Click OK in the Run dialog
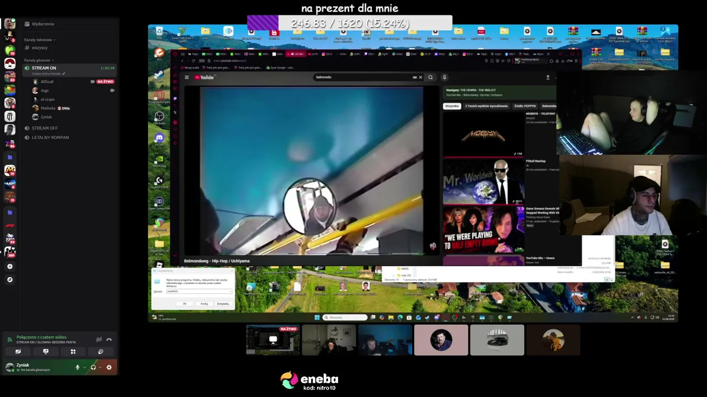The height and width of the screenshot is (397, 707). tap(185, 304)
